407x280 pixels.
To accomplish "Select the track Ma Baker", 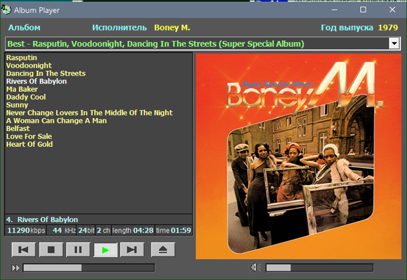I will 22,89.
